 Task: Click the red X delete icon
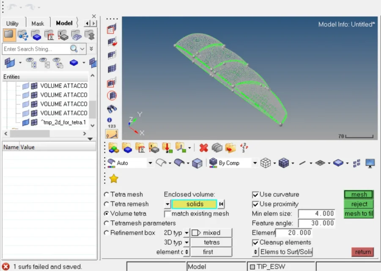204,147
